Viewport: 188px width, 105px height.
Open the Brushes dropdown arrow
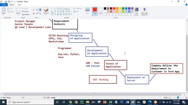point(46,15)
